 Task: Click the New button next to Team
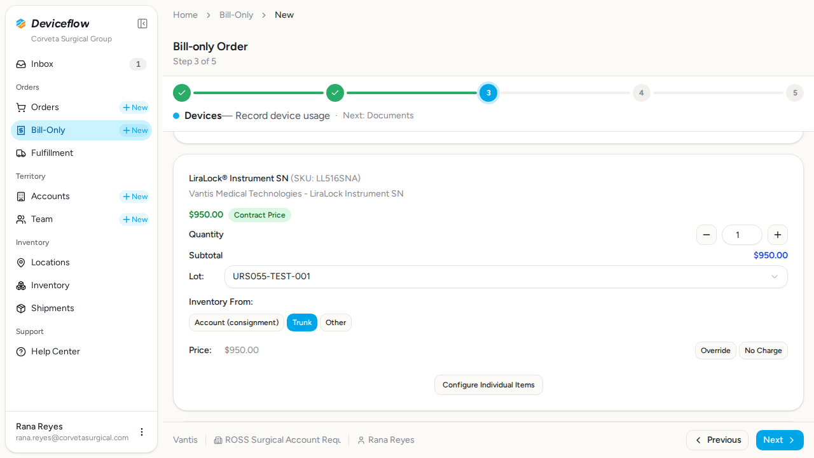tap(135, 219)
